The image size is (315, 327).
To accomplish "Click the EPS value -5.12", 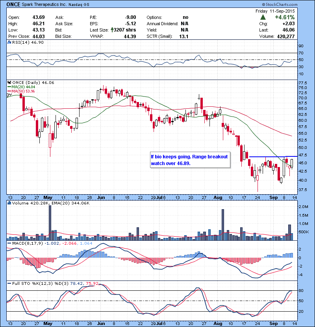I will (130, 24).
